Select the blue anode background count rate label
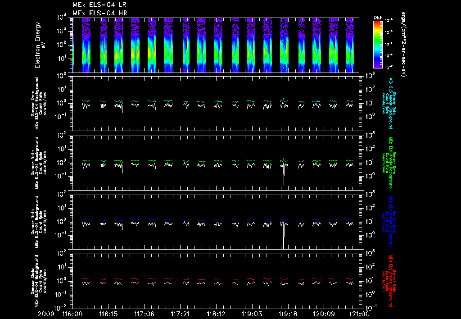Screen dimensions: 461x319 [x=389, y=222]
